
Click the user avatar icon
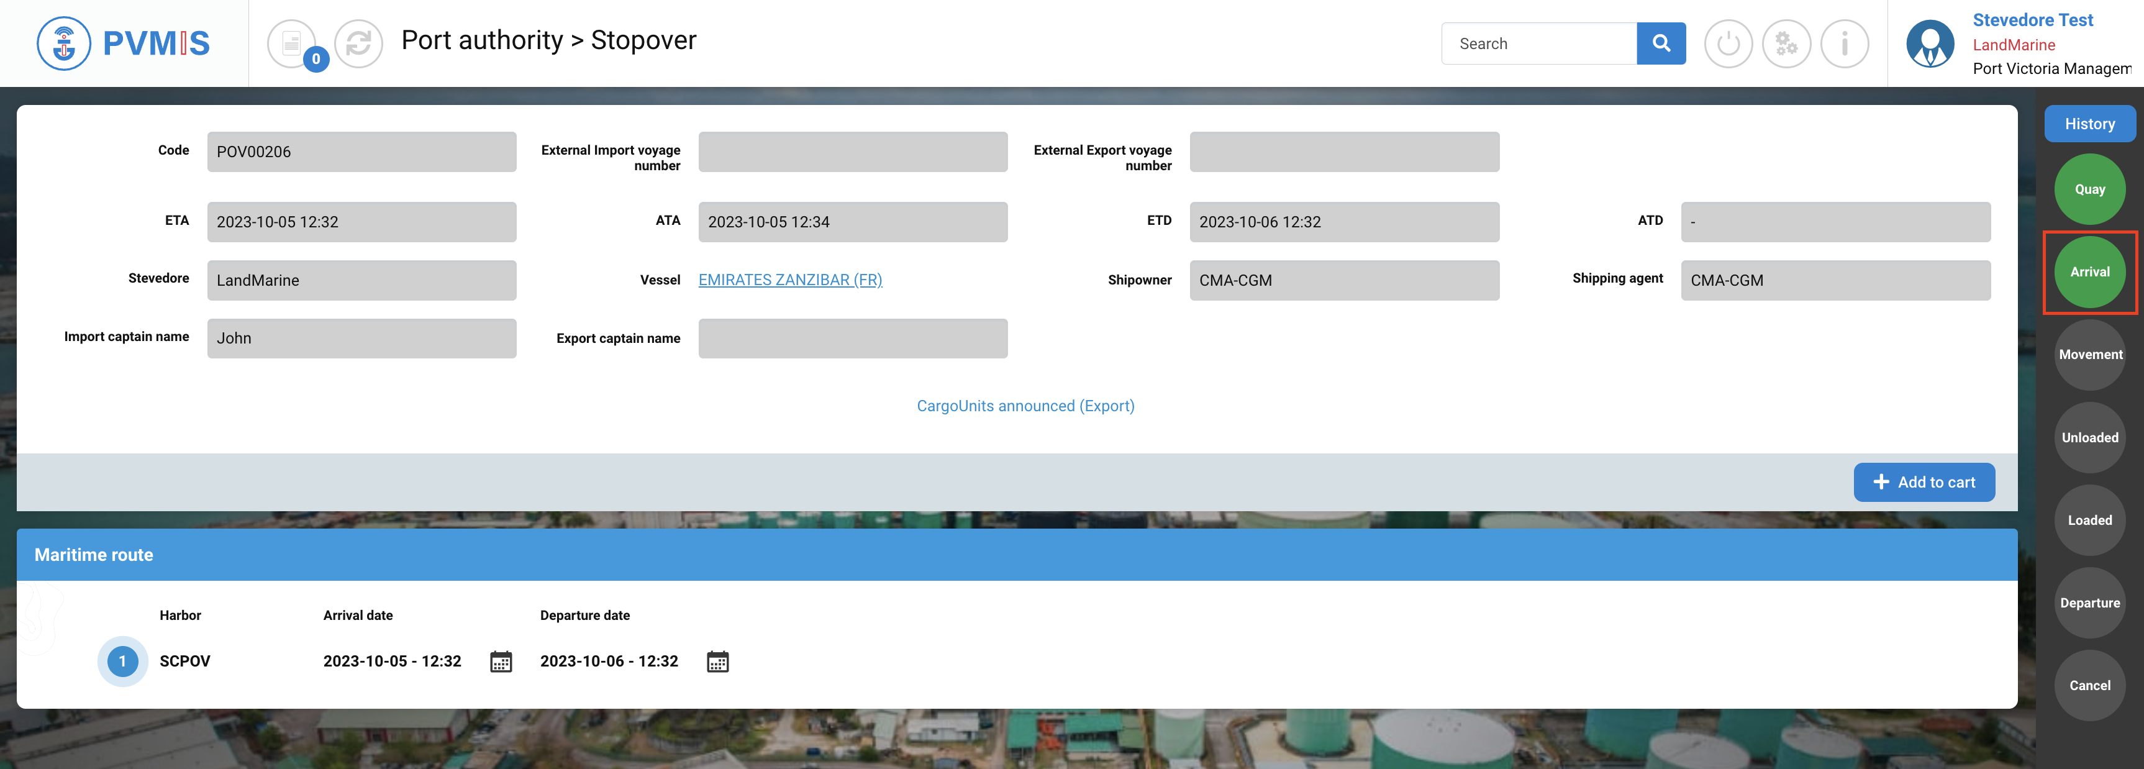(1930, 43)
